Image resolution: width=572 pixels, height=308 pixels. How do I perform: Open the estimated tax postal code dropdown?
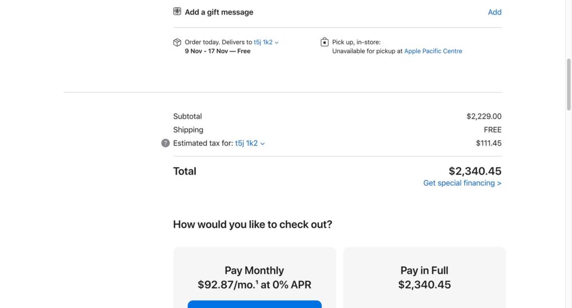coord(246,143)
